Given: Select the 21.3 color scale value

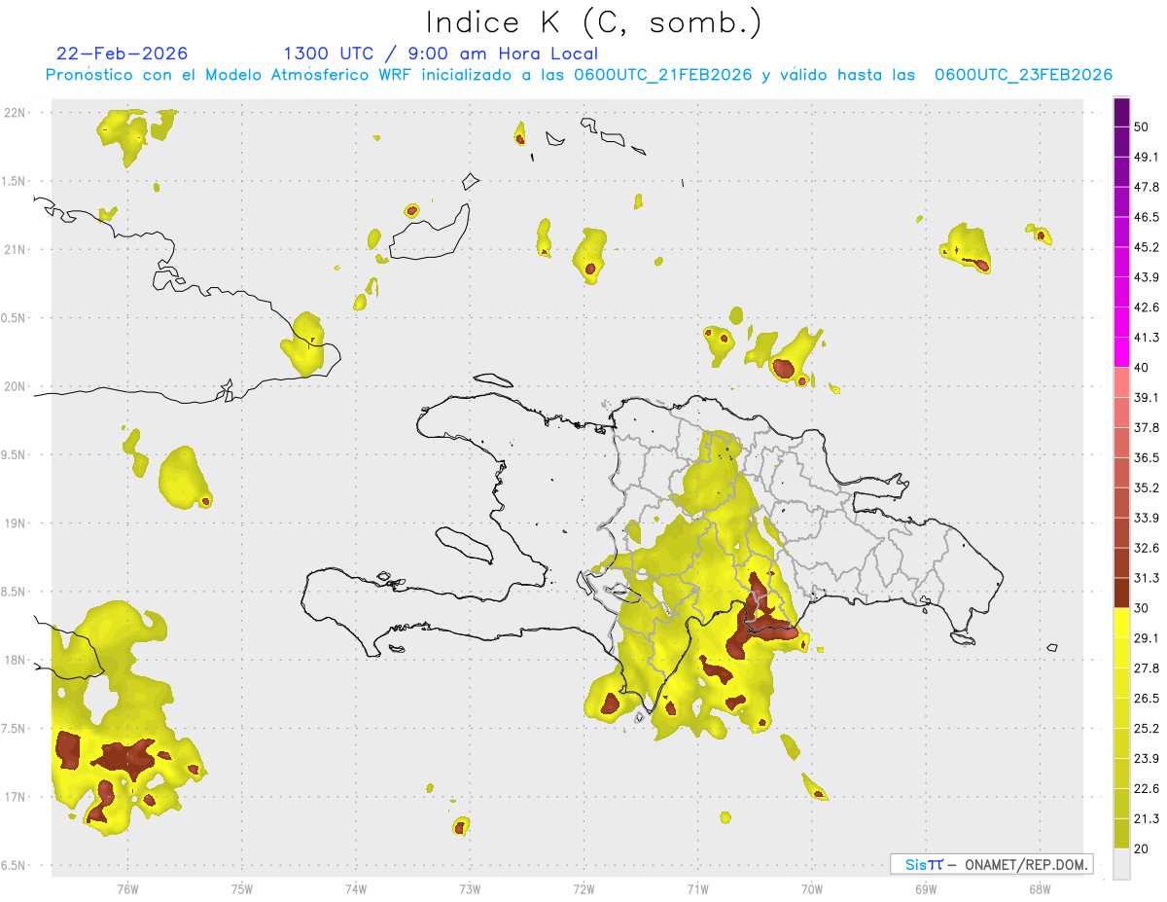Looking at the screenshot, I should pos(1147,819).
